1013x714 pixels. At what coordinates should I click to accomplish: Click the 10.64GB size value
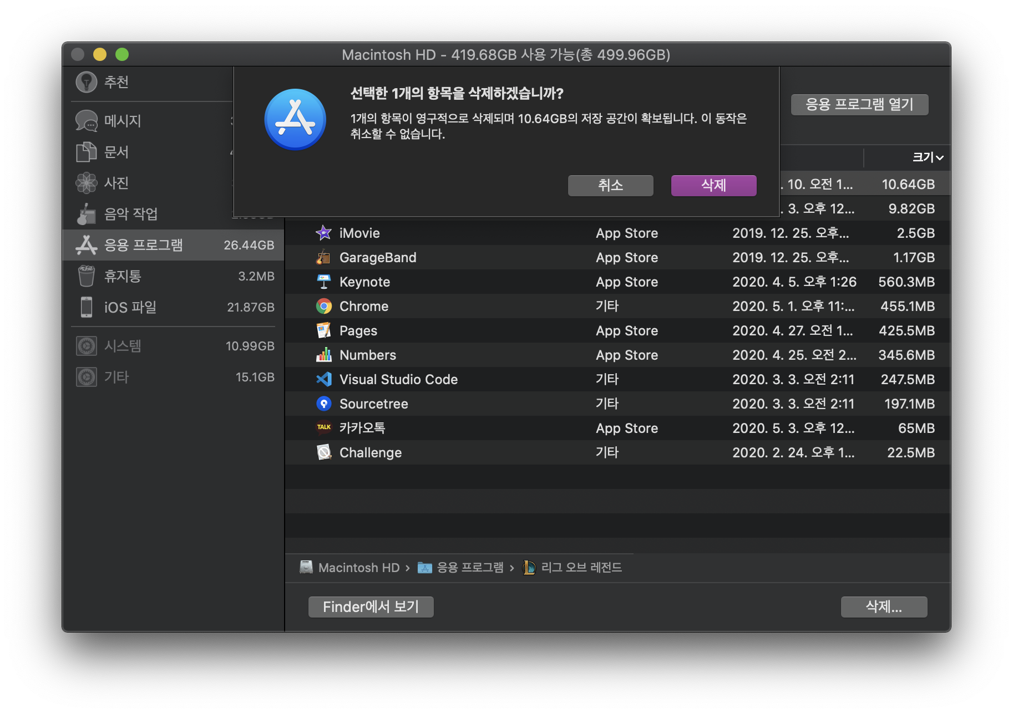[x=908, y=185]
